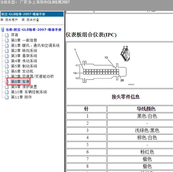Click the 棕色/白色 cell of pin 4
173x172 pixels.
[x=147, y=138]
